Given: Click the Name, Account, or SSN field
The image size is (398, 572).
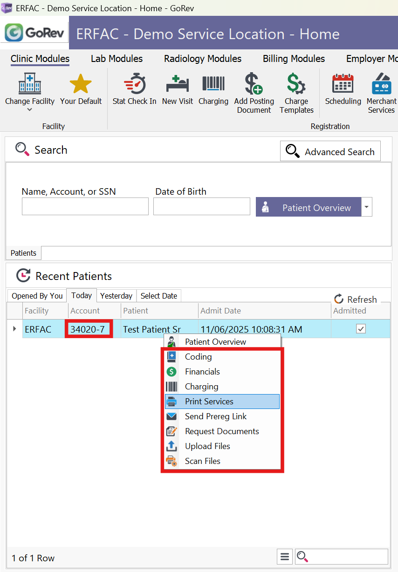Looking at the screenshot, I should [x=85, y=206].
